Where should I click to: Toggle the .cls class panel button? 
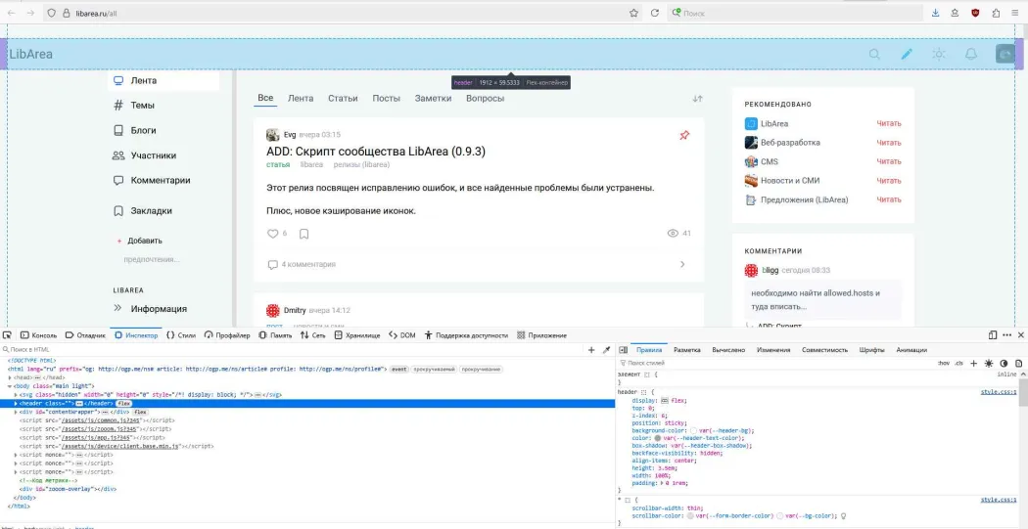click(x=959, y=363)
